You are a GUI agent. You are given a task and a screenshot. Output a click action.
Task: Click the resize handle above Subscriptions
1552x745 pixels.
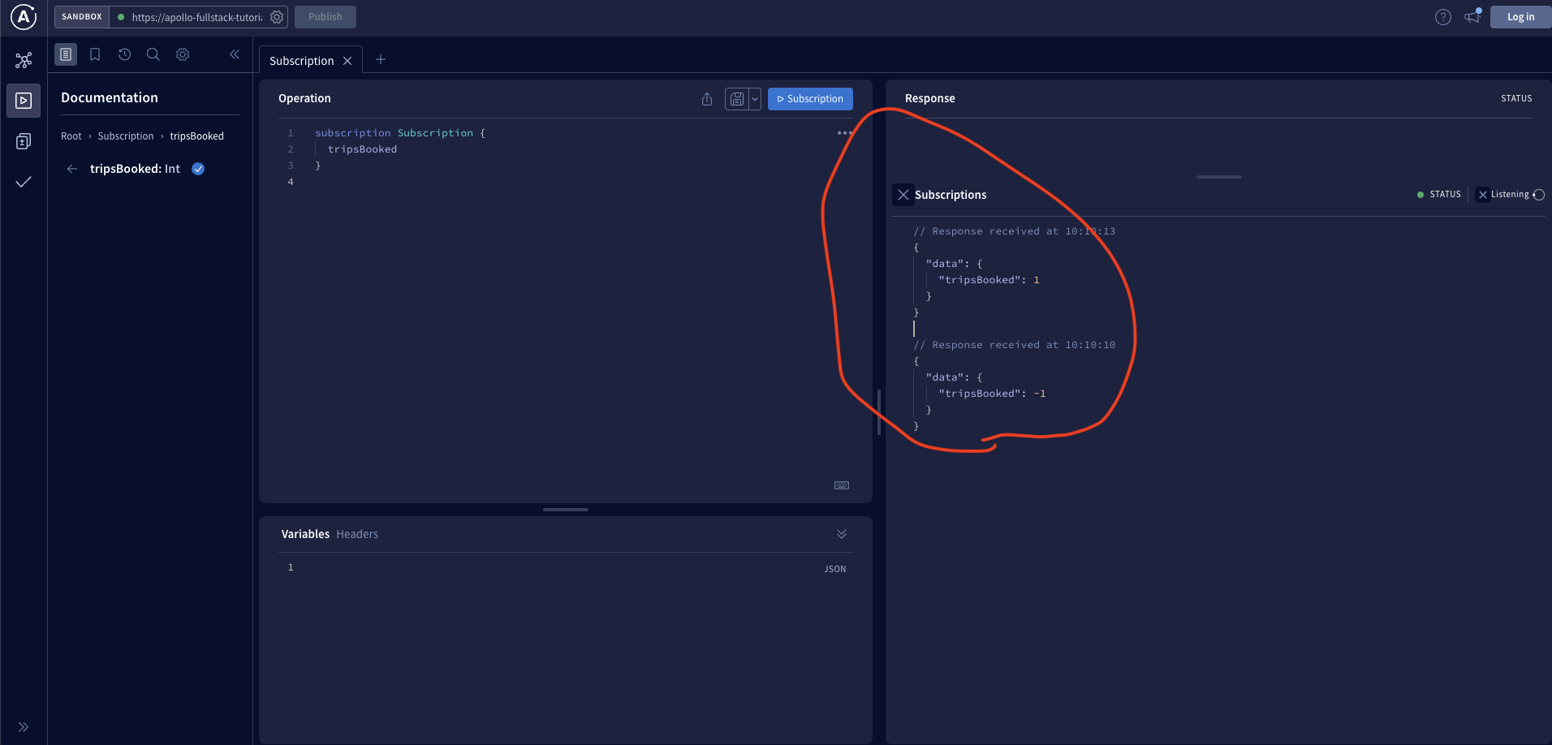[x=1218, y=177]
